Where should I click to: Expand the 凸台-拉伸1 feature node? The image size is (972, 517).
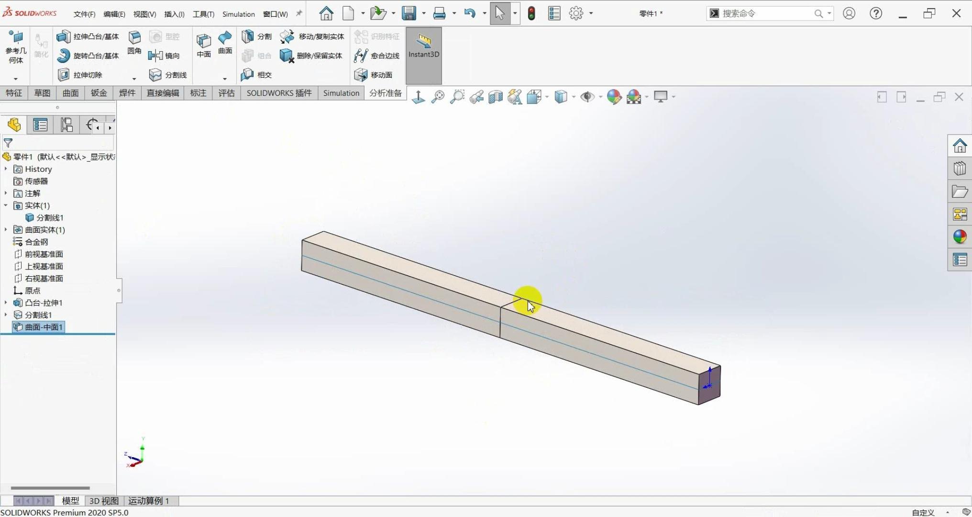pyautogui.click(x=6, y=303)
